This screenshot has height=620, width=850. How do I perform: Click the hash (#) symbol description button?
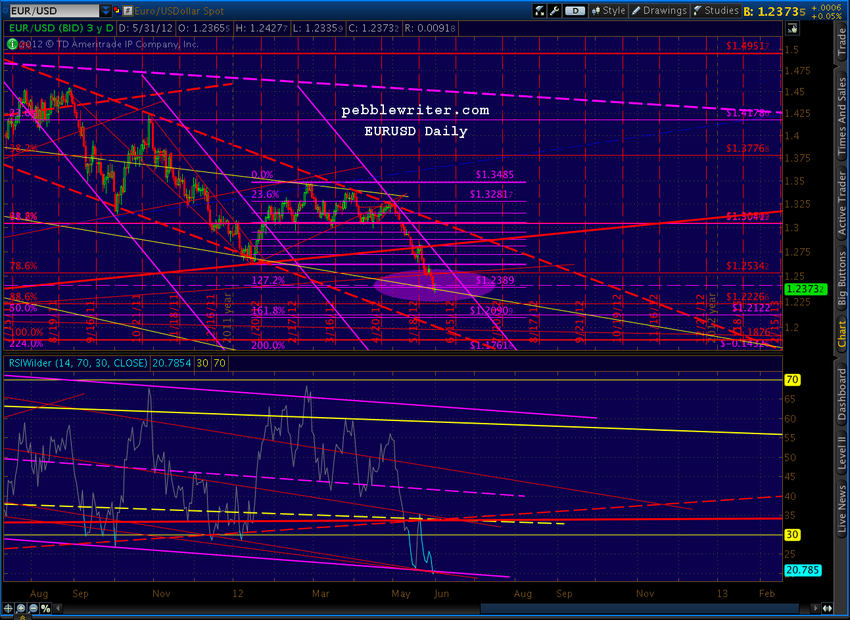pyautogui.click(x=128, y=11)
